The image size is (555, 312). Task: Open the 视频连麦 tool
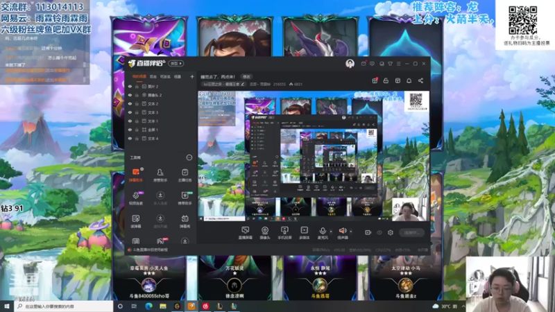(136, 198)
